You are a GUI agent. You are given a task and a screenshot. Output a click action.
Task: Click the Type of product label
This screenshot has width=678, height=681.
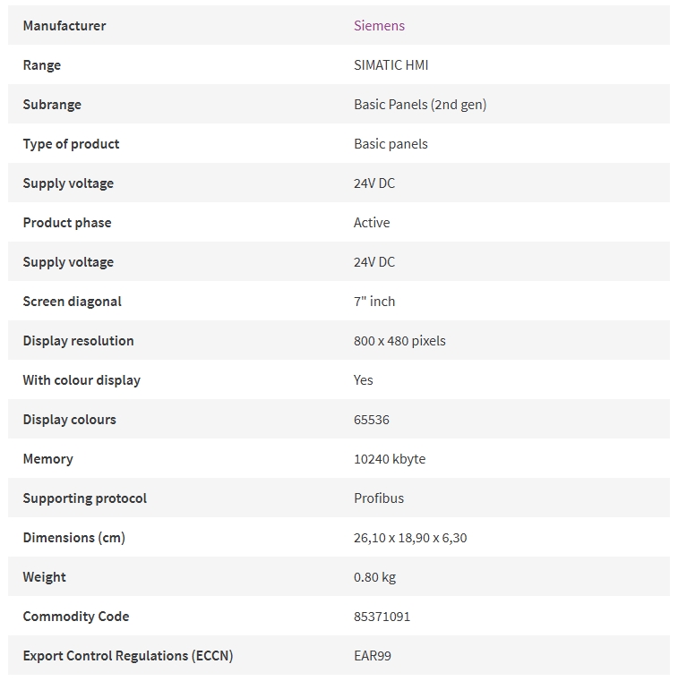[71, 144]
